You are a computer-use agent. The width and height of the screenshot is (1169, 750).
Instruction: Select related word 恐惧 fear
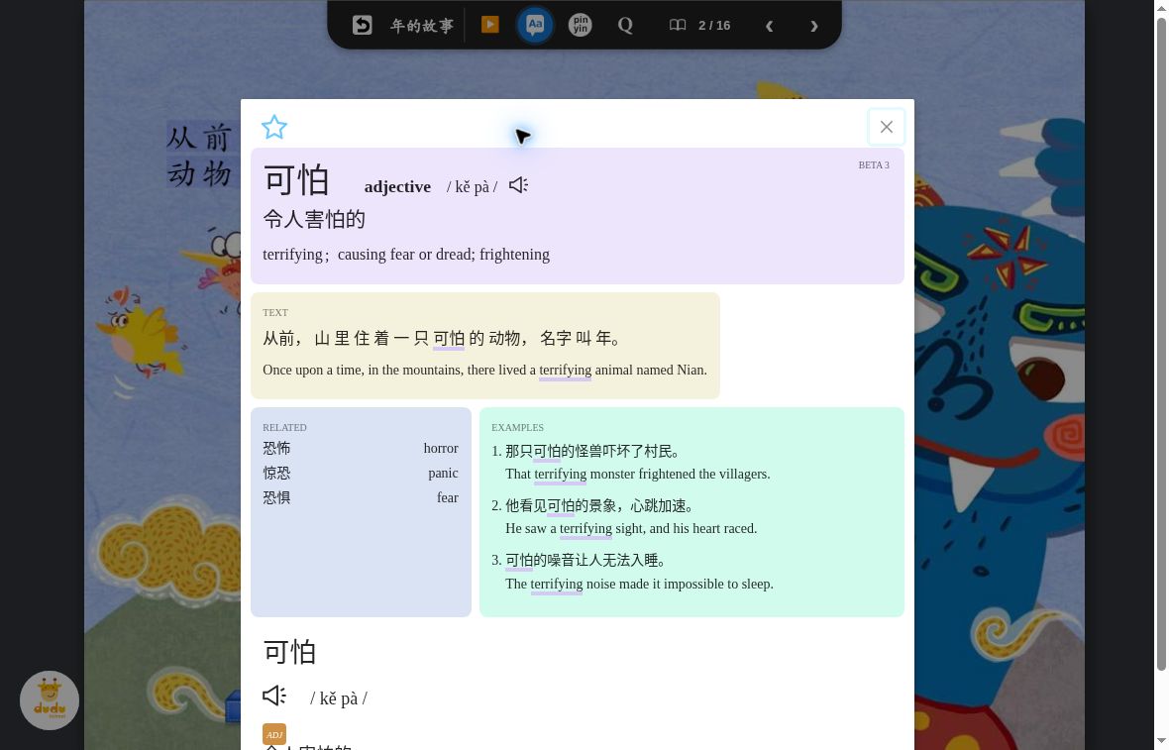pyautogui.click(x=360, y=497)
